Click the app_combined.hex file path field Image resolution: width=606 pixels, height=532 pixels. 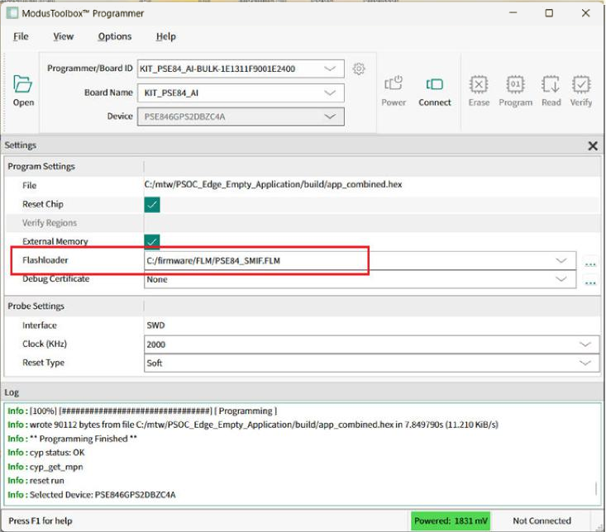[273, 184]
